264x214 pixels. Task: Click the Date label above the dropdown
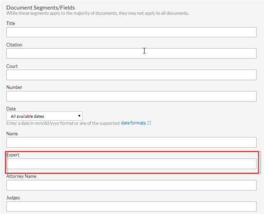coord(11,109)
